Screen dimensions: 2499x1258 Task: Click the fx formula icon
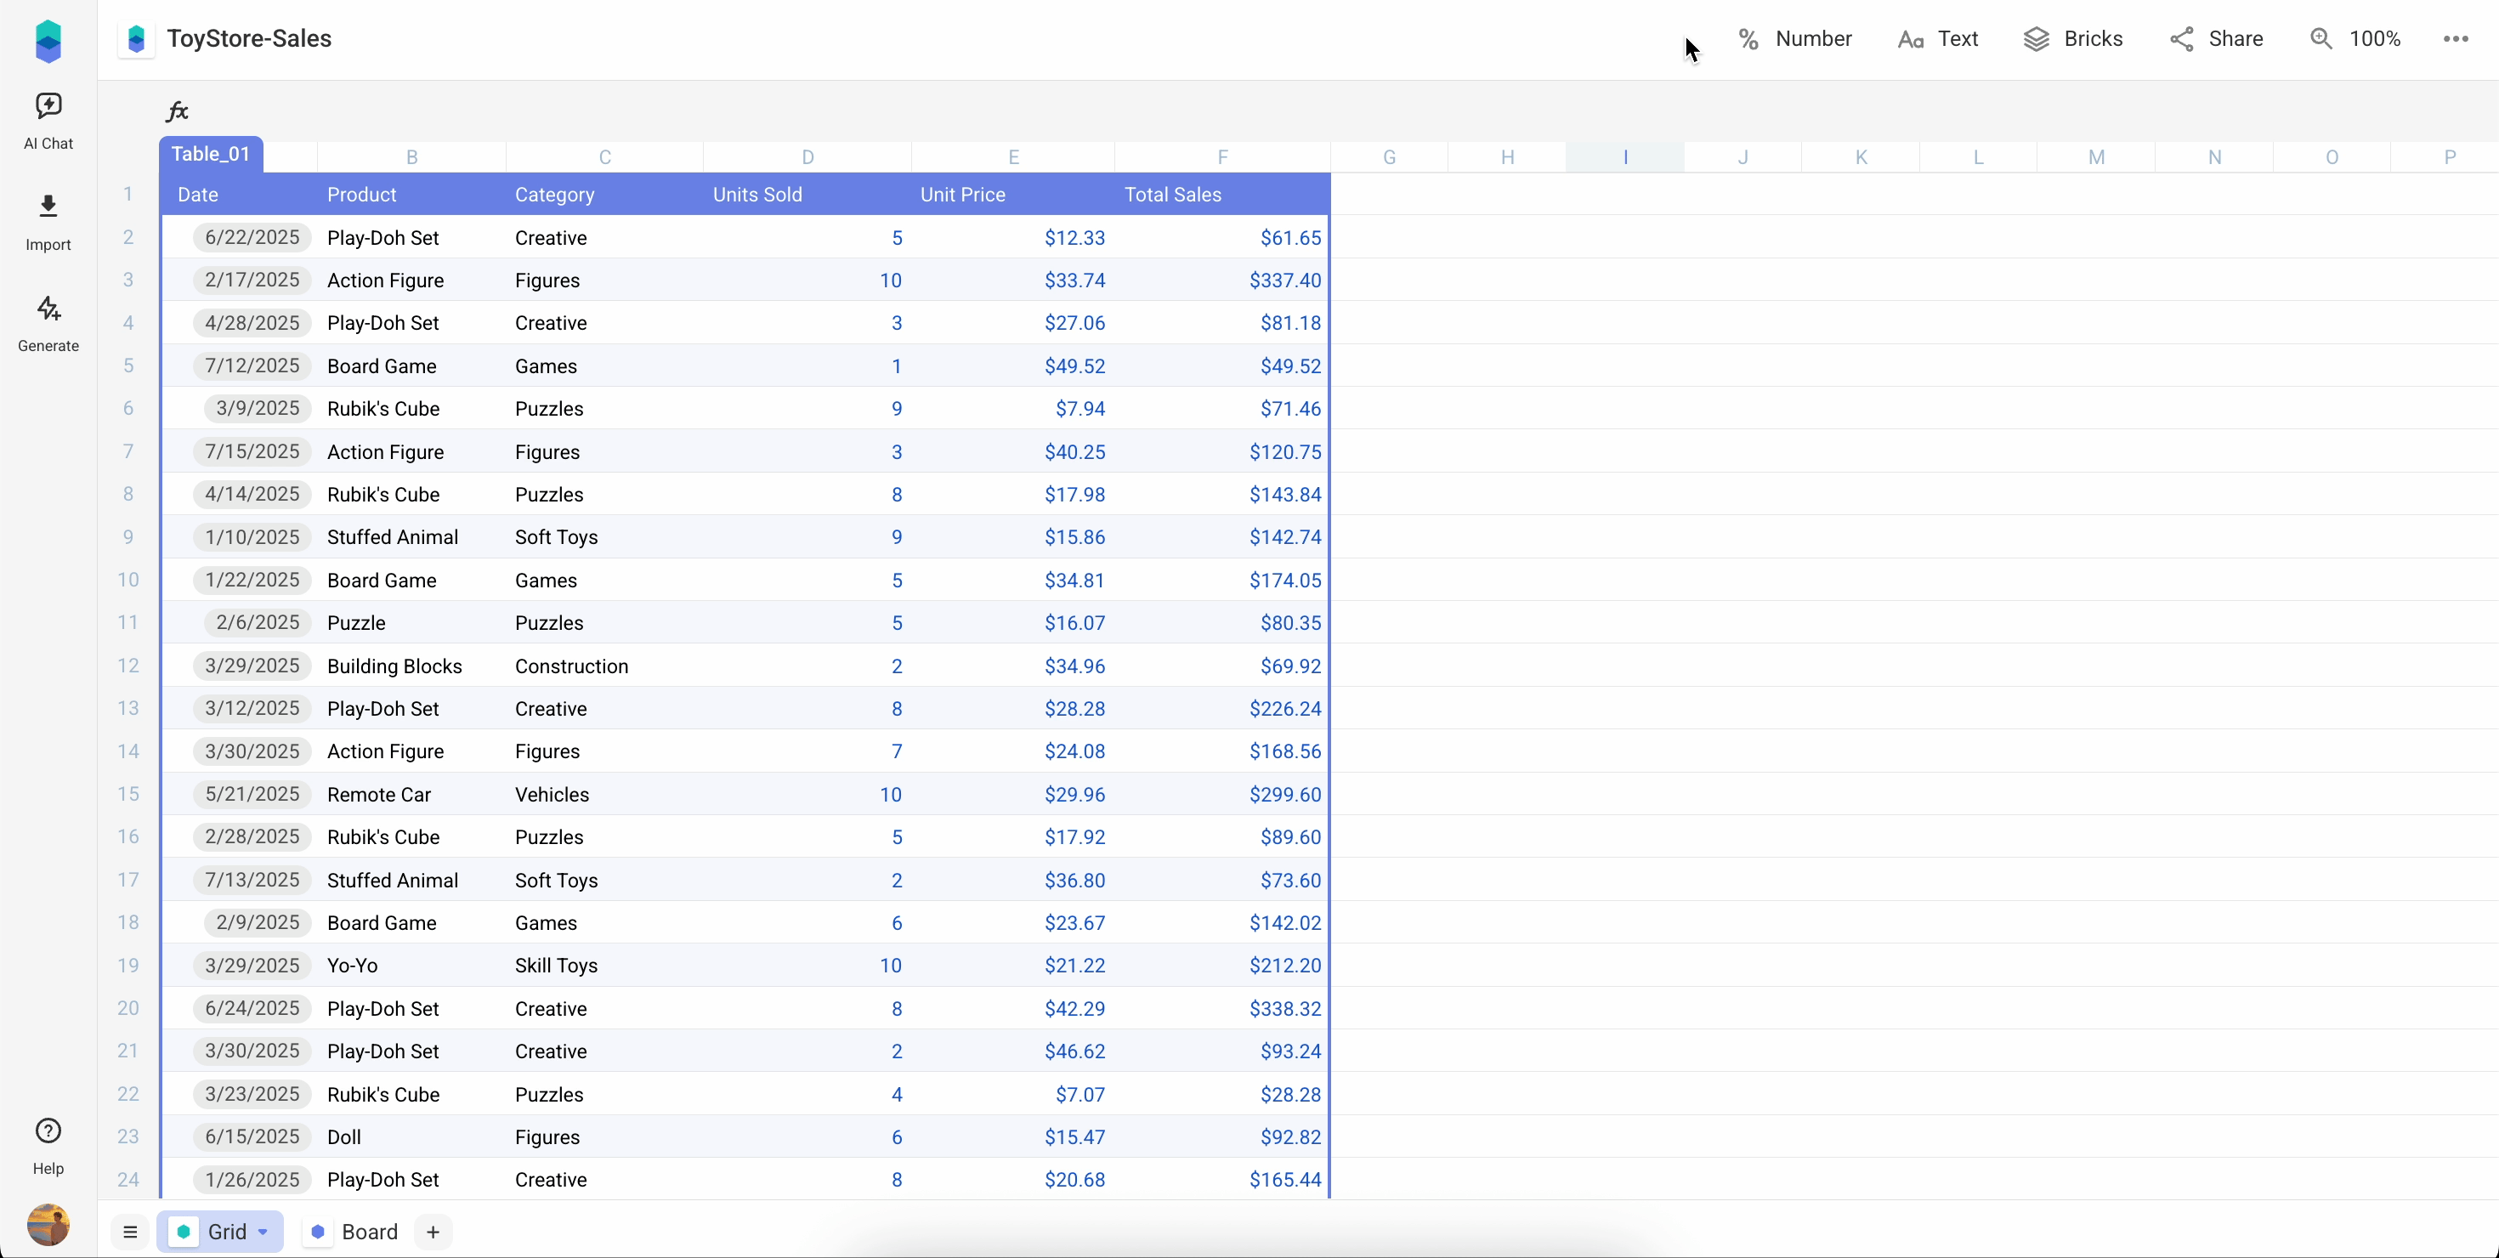(x=177, y=110)
